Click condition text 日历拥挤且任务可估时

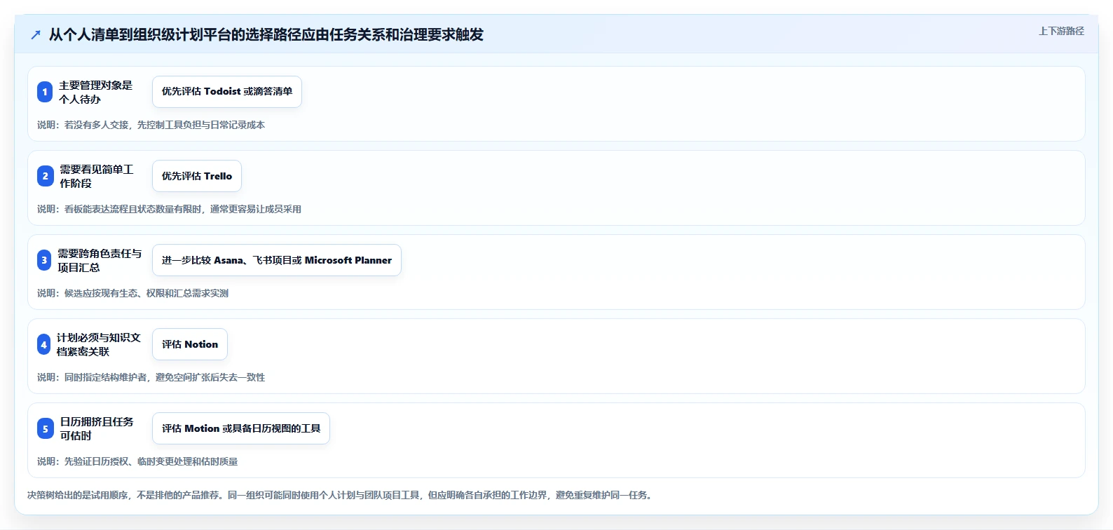click(x=96, y=428)
